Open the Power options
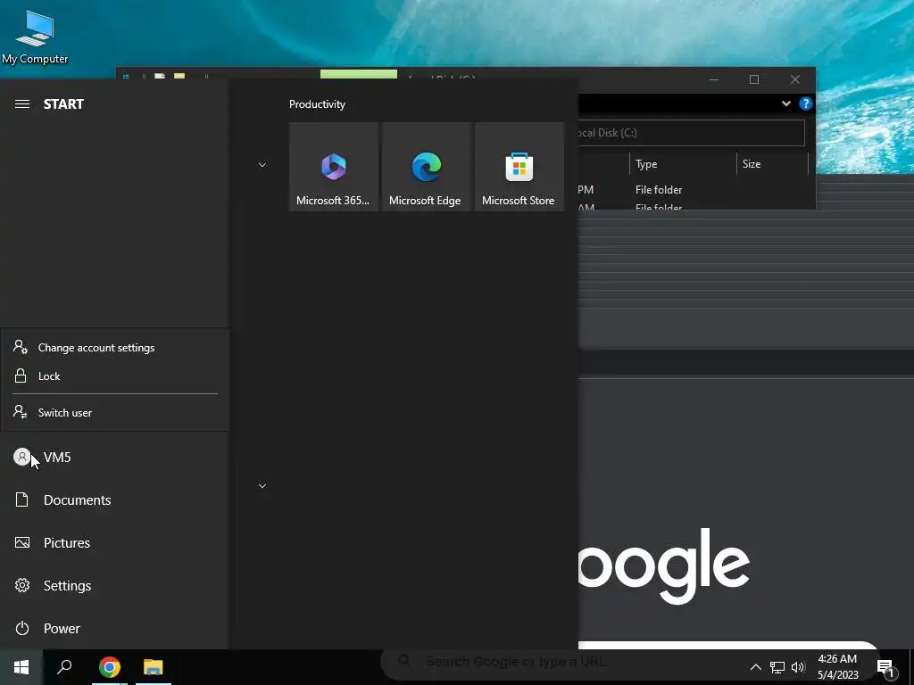The image size is (914, 685). [115, 629]
